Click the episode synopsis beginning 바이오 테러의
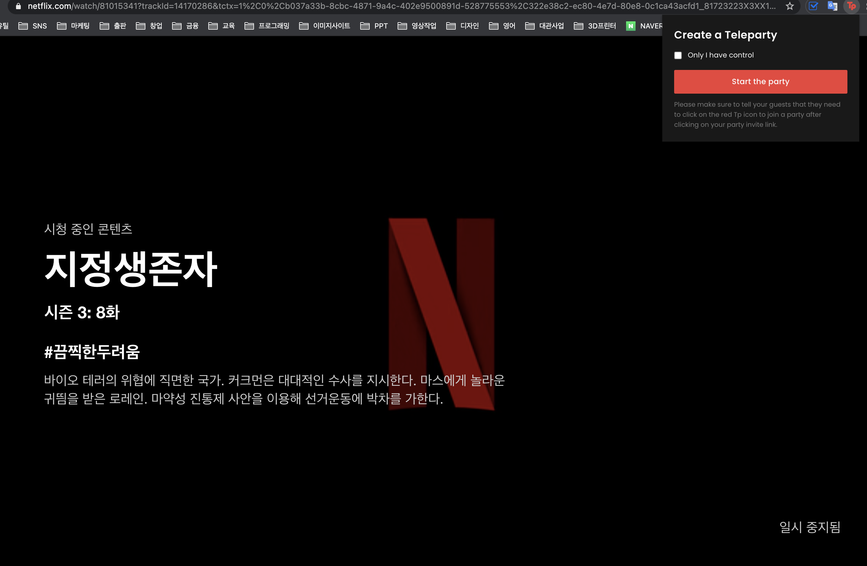867x566 pixels. (274, 389)
